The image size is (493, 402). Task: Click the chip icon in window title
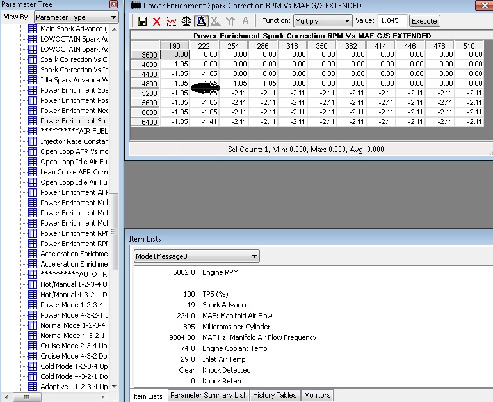(136, 5)
